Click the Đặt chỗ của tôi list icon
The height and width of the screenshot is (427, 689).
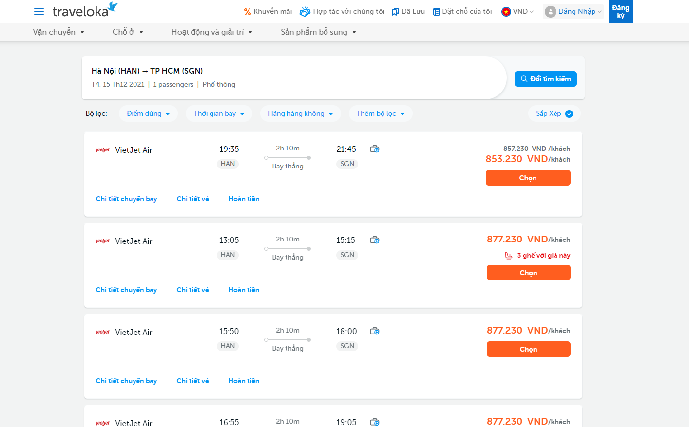tap(437, 12)
